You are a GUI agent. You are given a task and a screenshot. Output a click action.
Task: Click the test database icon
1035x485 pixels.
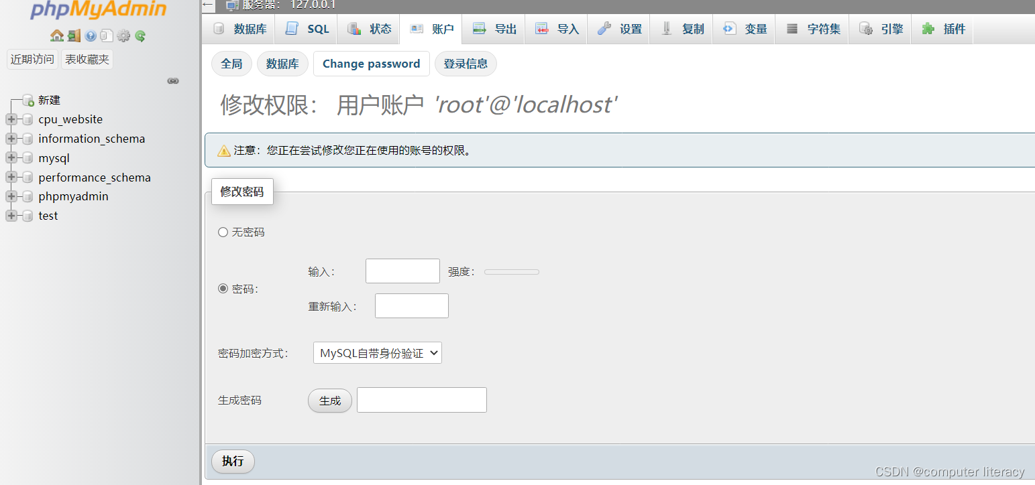pyautogui.click(x=27, y=216)
